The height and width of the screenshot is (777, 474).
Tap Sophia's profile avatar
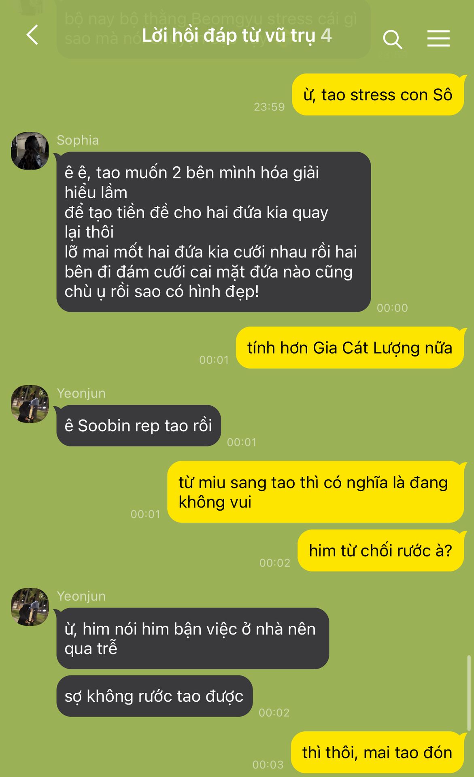(30, 151)
